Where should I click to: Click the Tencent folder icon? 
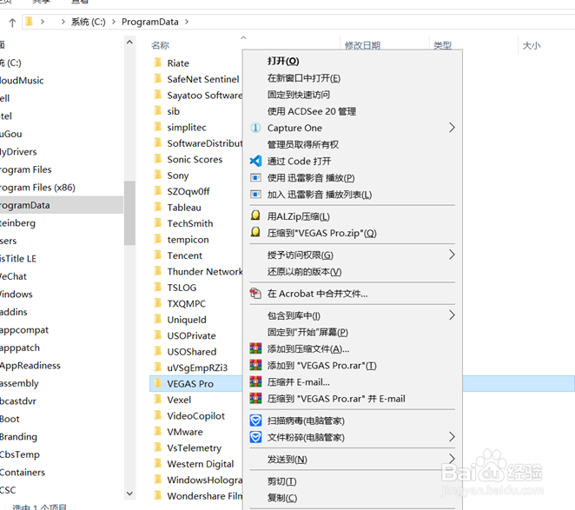(158, 255)
